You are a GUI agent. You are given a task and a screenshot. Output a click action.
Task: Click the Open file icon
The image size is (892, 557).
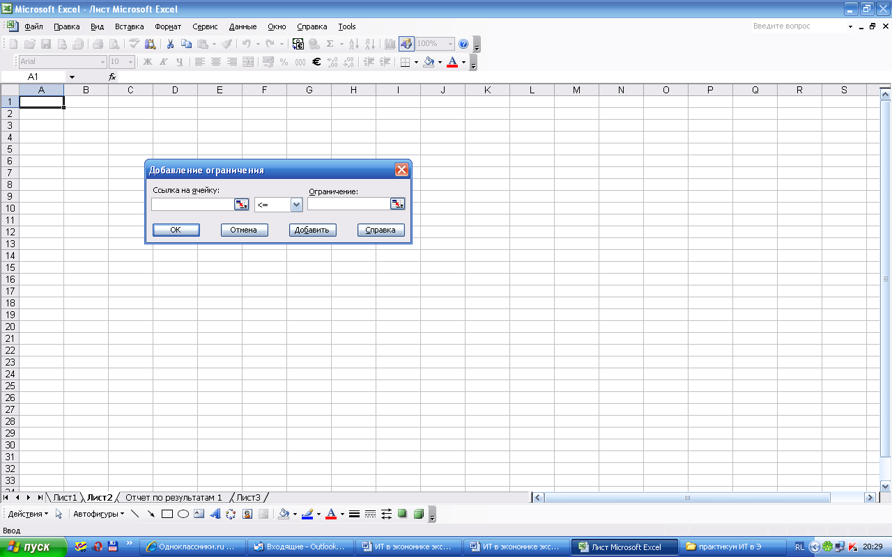[x=29, y=44]
